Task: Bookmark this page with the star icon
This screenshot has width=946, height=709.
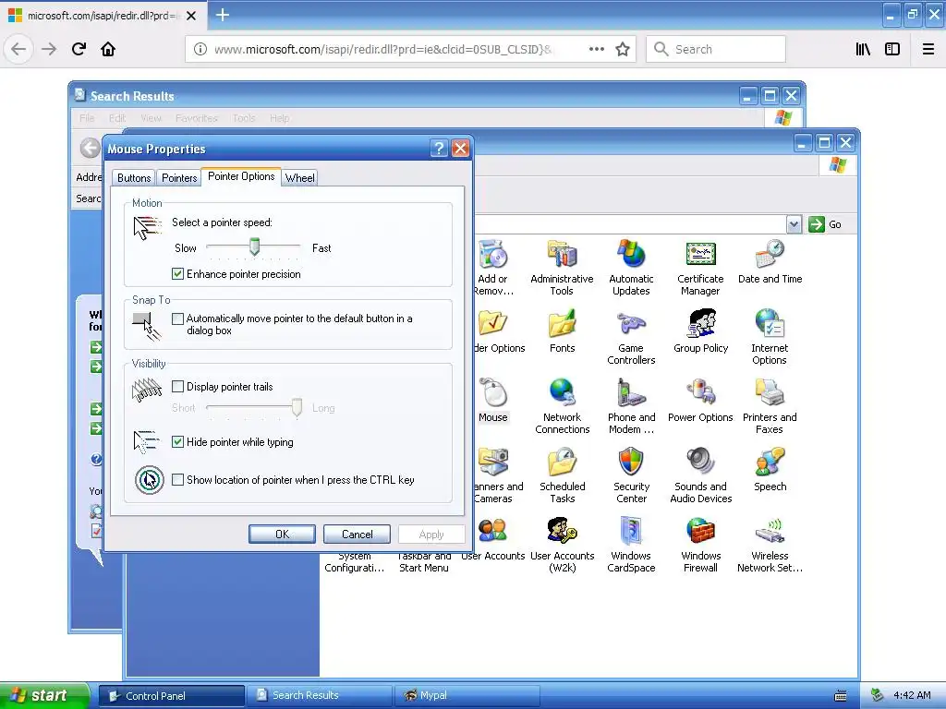Action: click(623, 49)
